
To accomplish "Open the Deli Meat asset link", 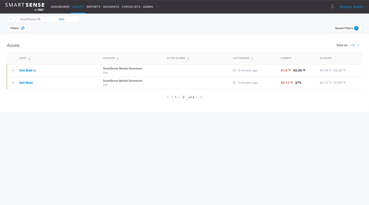I will (x=26, y=83).
